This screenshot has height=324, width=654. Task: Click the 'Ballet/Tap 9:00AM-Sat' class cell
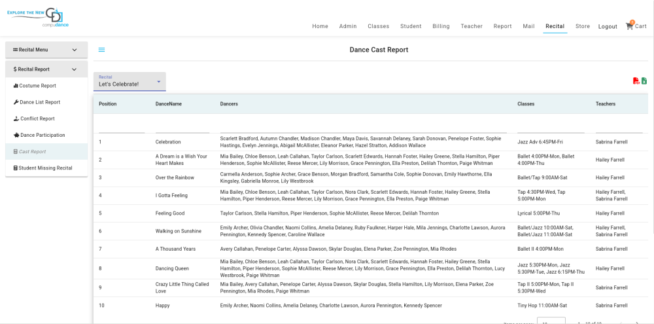point(542,177)
